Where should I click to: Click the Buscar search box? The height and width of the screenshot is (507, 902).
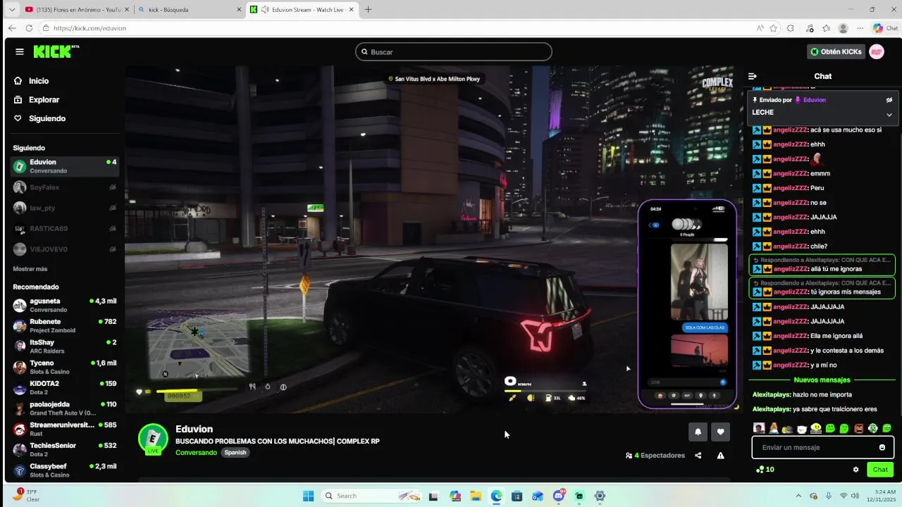pos(454,51)
